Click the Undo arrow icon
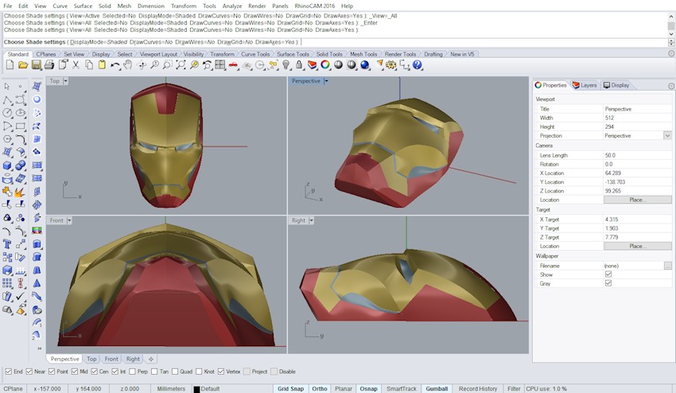The height and width of the screenshot is (393, 676). click(x=115, y=64)
